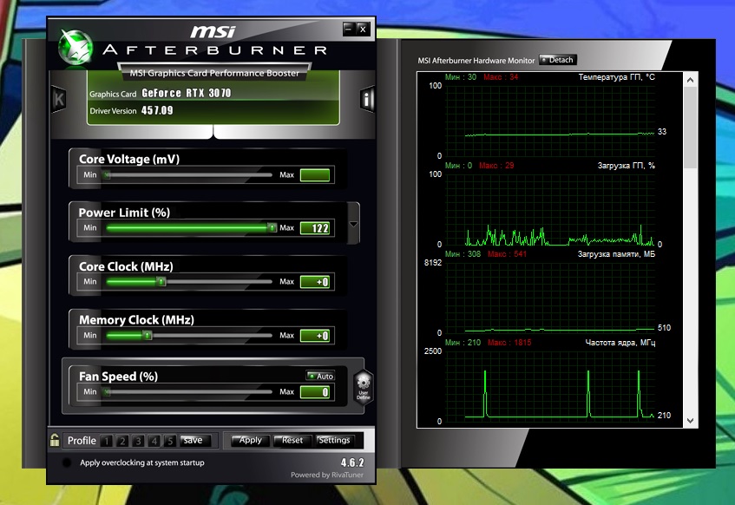
Task: Click the Core Clock +0 value field
Action: [315, 282]
